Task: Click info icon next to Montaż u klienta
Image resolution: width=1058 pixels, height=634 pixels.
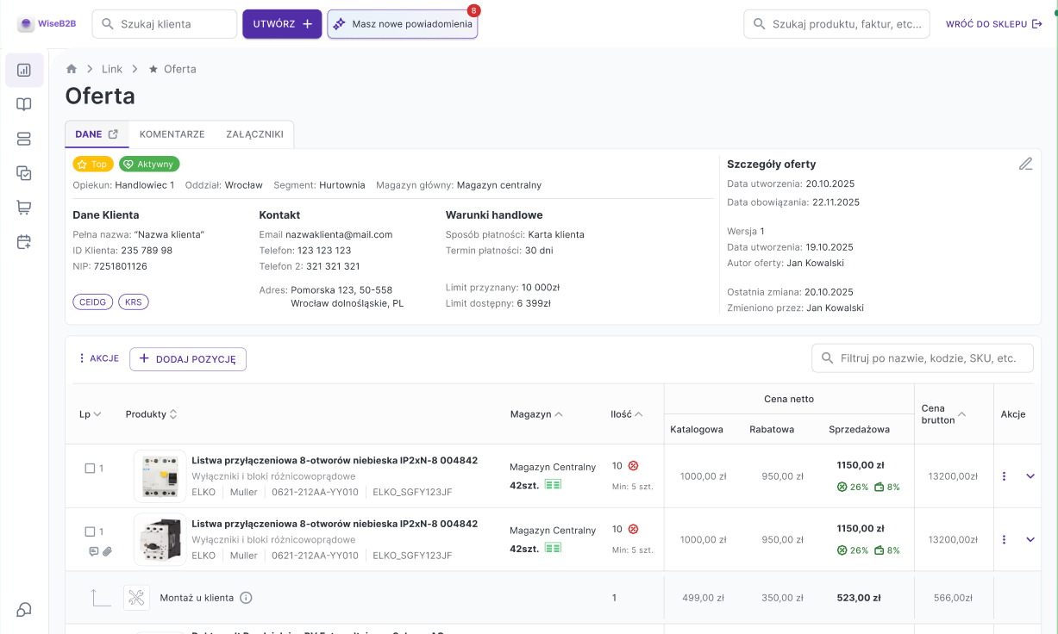Action: click(x=246, y=598)
